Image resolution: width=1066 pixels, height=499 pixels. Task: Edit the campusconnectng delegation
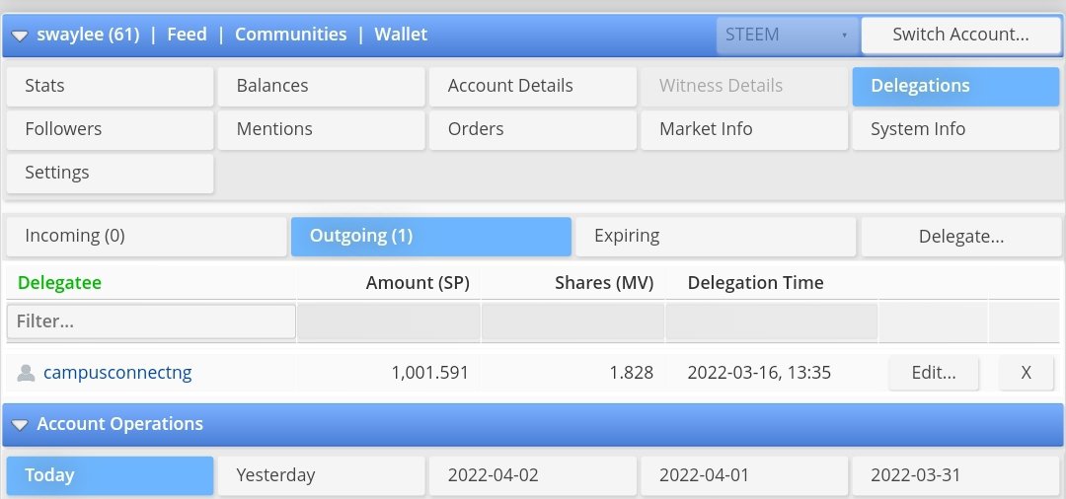[x=933, y=373]
